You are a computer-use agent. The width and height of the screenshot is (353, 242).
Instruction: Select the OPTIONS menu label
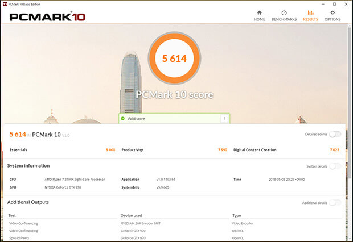pos(333,19)
